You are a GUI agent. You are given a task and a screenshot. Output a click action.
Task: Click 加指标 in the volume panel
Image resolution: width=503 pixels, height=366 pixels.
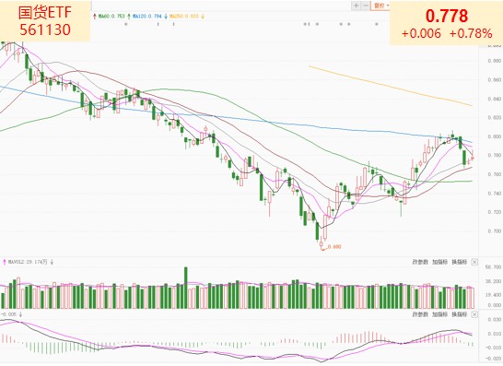coord(439,262)
